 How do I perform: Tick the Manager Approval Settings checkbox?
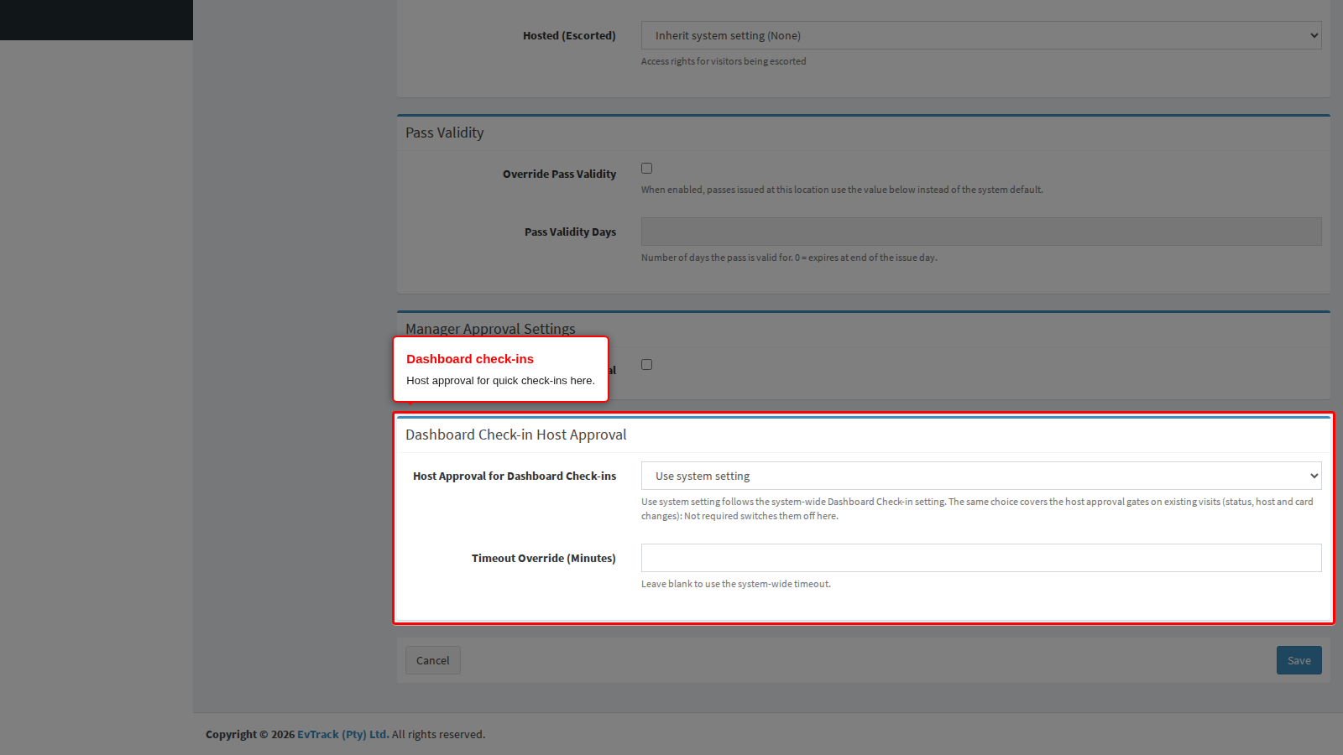click(x=646, y=365)
